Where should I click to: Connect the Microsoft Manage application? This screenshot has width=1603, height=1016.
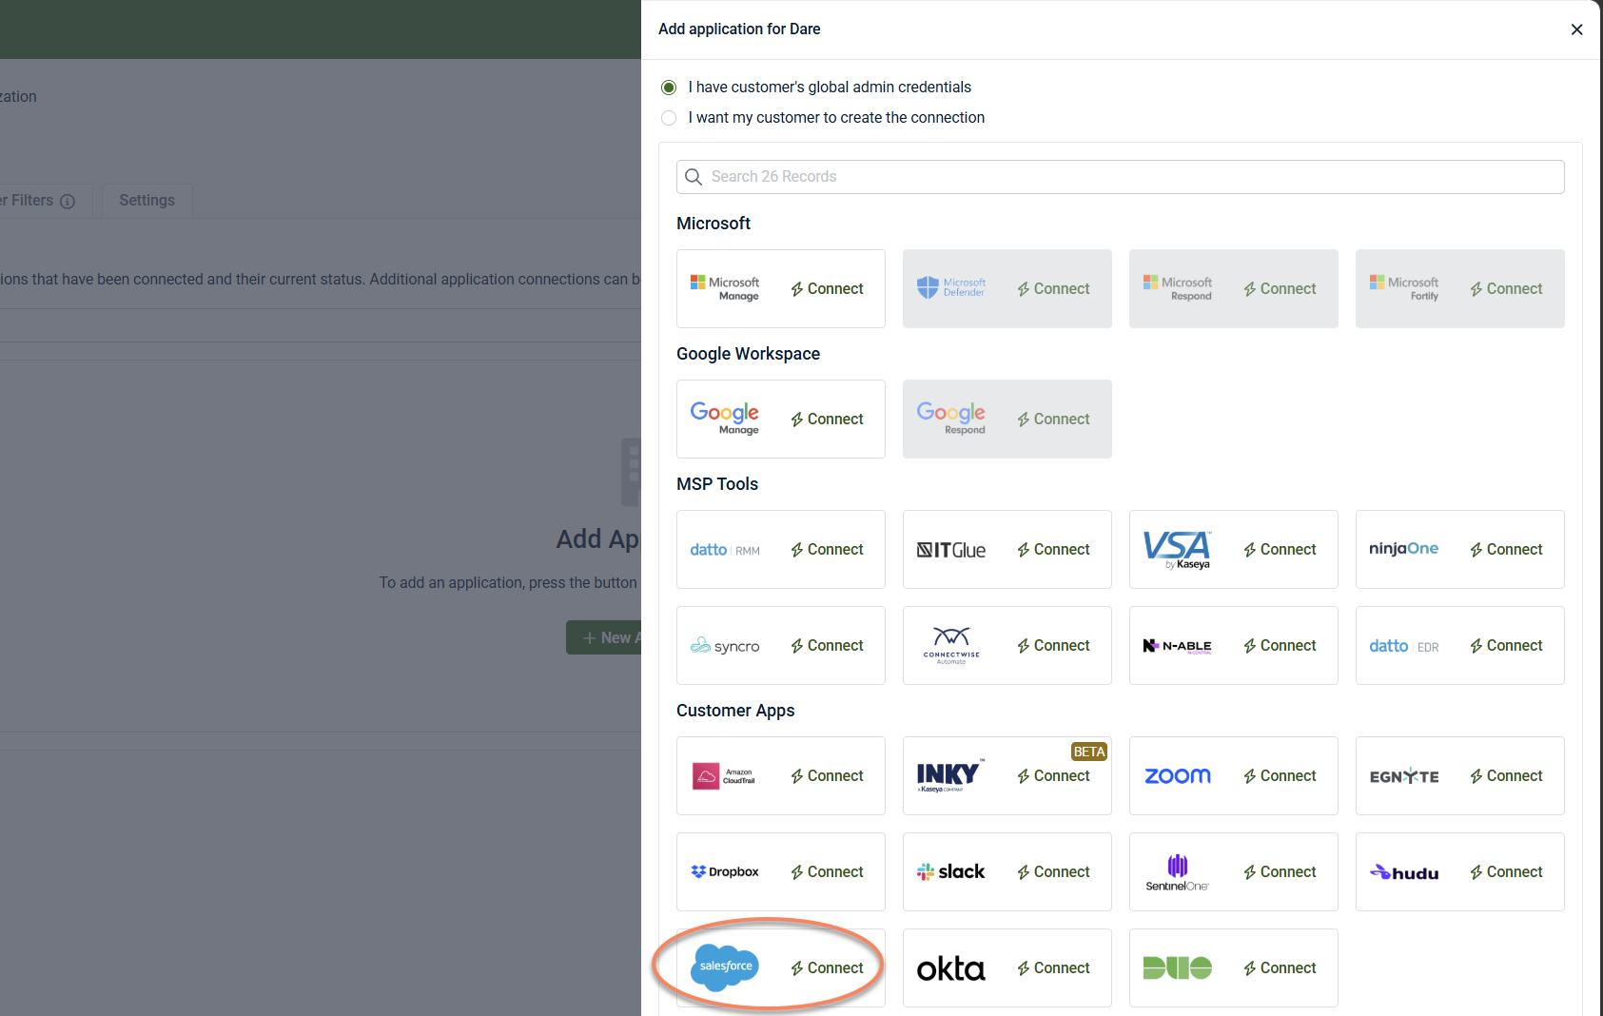point(827,289)
